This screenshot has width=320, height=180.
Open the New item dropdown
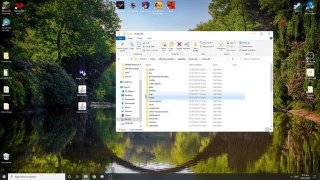pos(206,43)
